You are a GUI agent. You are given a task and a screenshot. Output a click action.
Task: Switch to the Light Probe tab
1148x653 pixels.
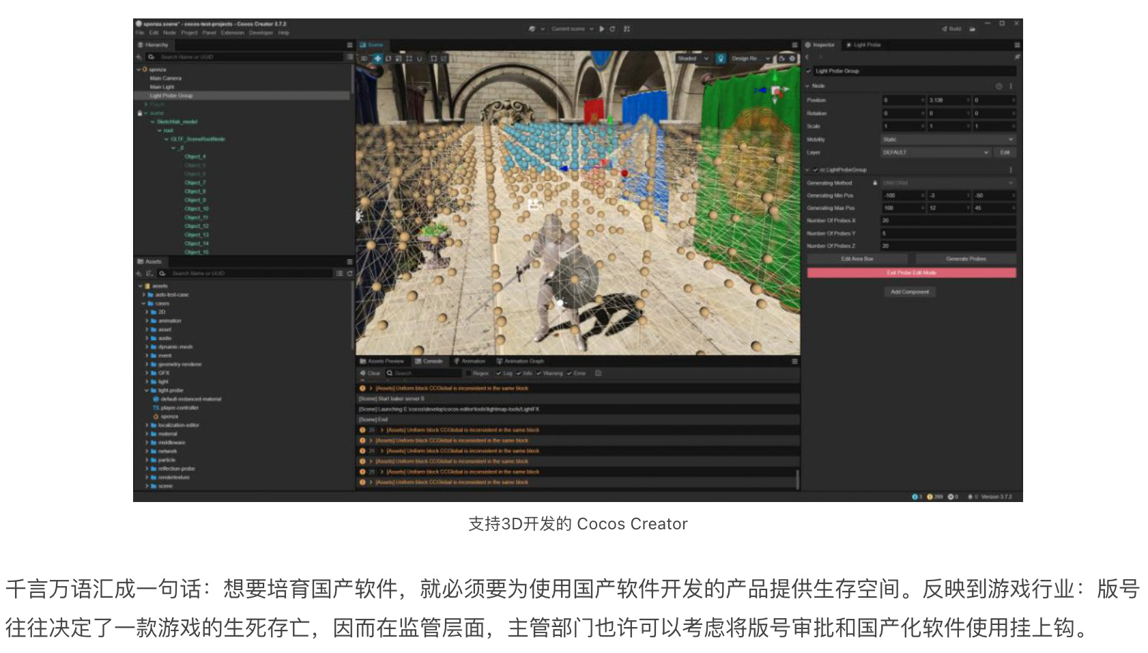pos(863,45)
